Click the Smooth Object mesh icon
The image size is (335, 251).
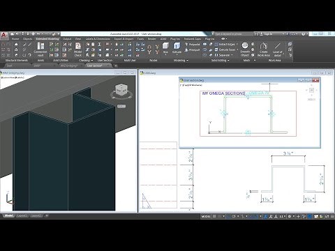[x=245, y=50]
